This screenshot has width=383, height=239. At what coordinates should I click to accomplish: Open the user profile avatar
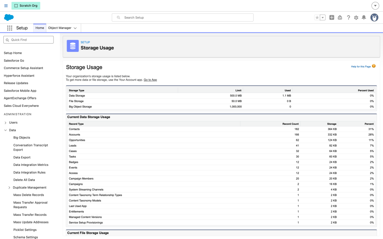coord(374,18)
